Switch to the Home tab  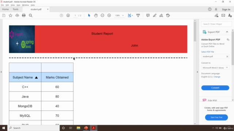[x=5, y=9]
